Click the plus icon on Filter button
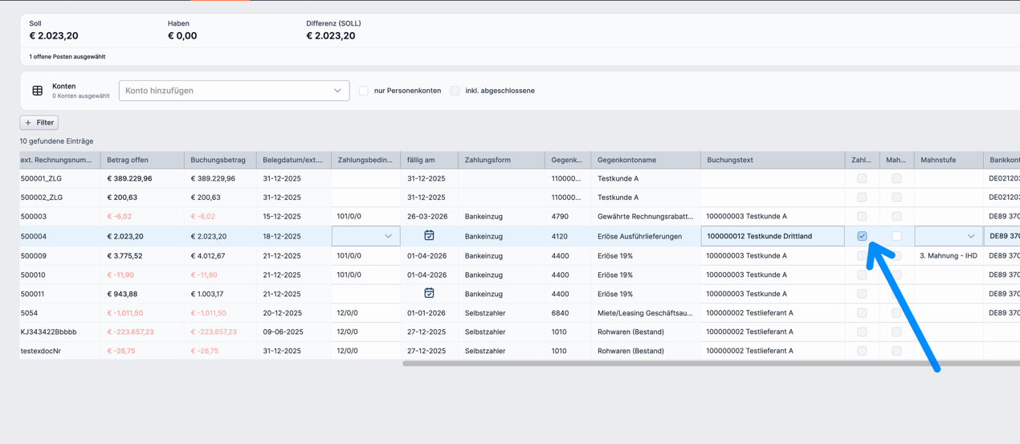Viewport: 1020px width, 444px height. (x=28, y=123)
